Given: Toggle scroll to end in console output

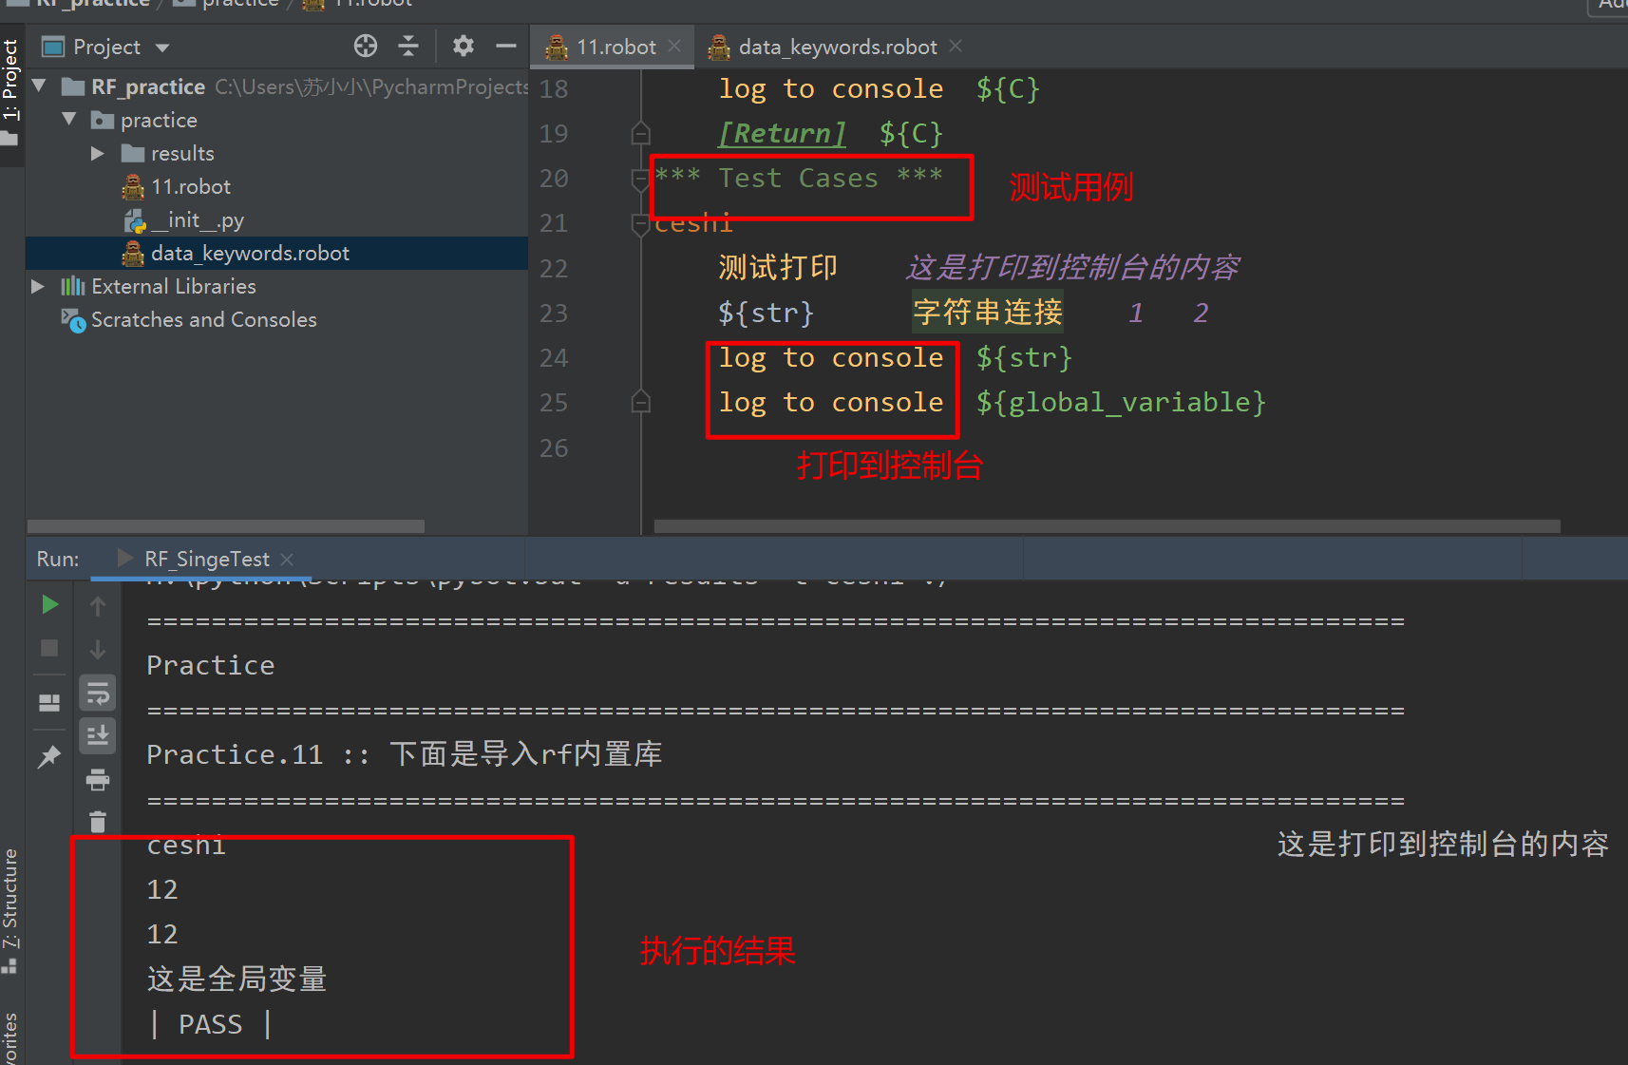Looking at the screenshot, I should coord(97,733).
